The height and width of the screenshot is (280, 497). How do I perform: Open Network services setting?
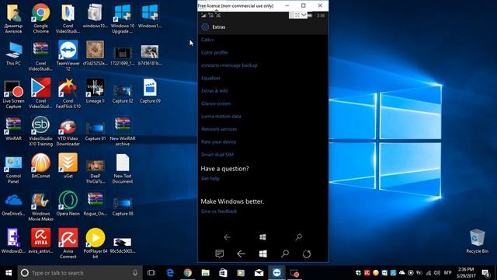219,129
